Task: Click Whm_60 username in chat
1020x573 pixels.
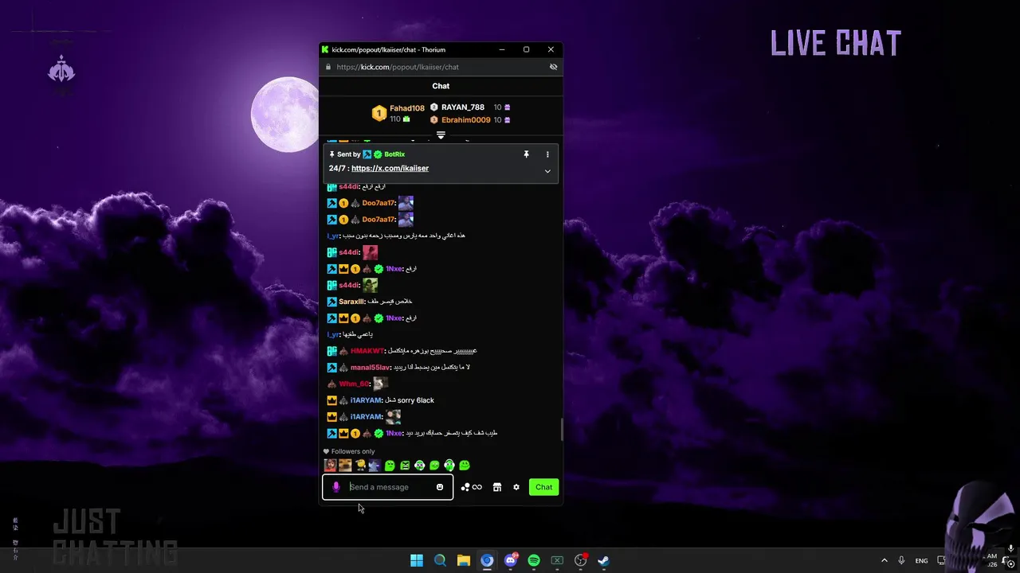Action: [354, 384]
